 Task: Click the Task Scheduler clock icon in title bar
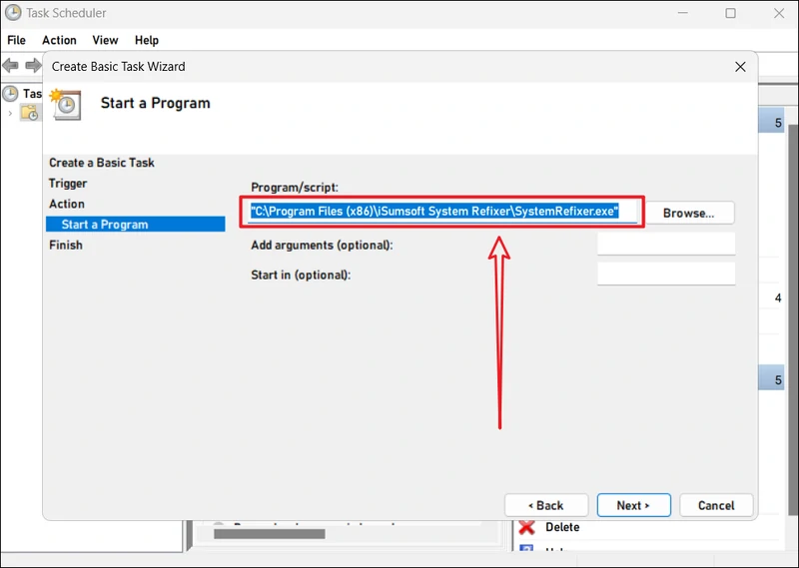pos(13,13)
